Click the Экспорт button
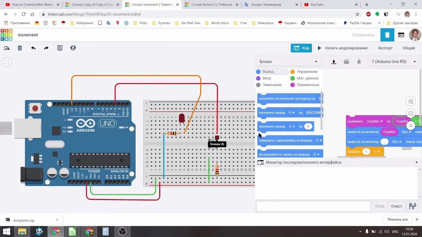422x237 pixels. click(385, 48)
